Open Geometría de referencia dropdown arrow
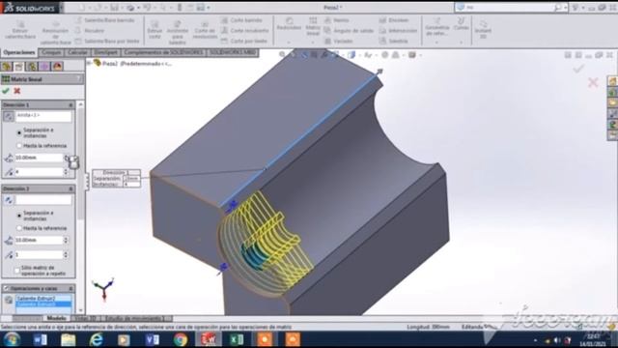Screen dimensions: 618x348 (x=436, y=42)
